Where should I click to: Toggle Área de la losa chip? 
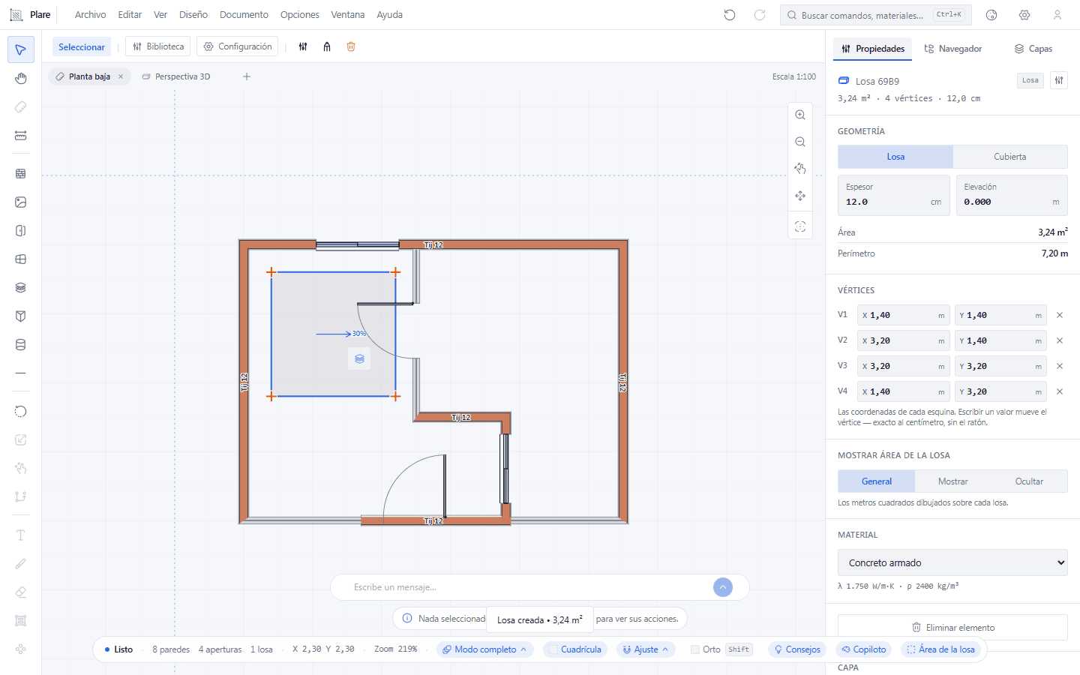tap(940, 649)
